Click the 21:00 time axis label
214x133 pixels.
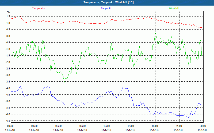click(x=178, y=126)
